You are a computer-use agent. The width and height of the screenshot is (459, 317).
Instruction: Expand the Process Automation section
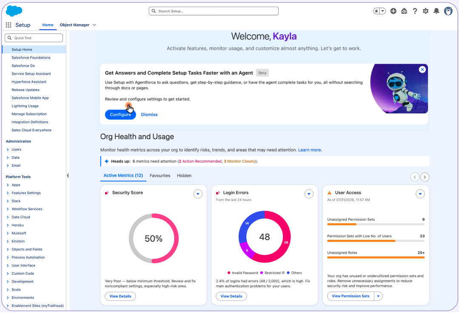click(x=8, y=258)
